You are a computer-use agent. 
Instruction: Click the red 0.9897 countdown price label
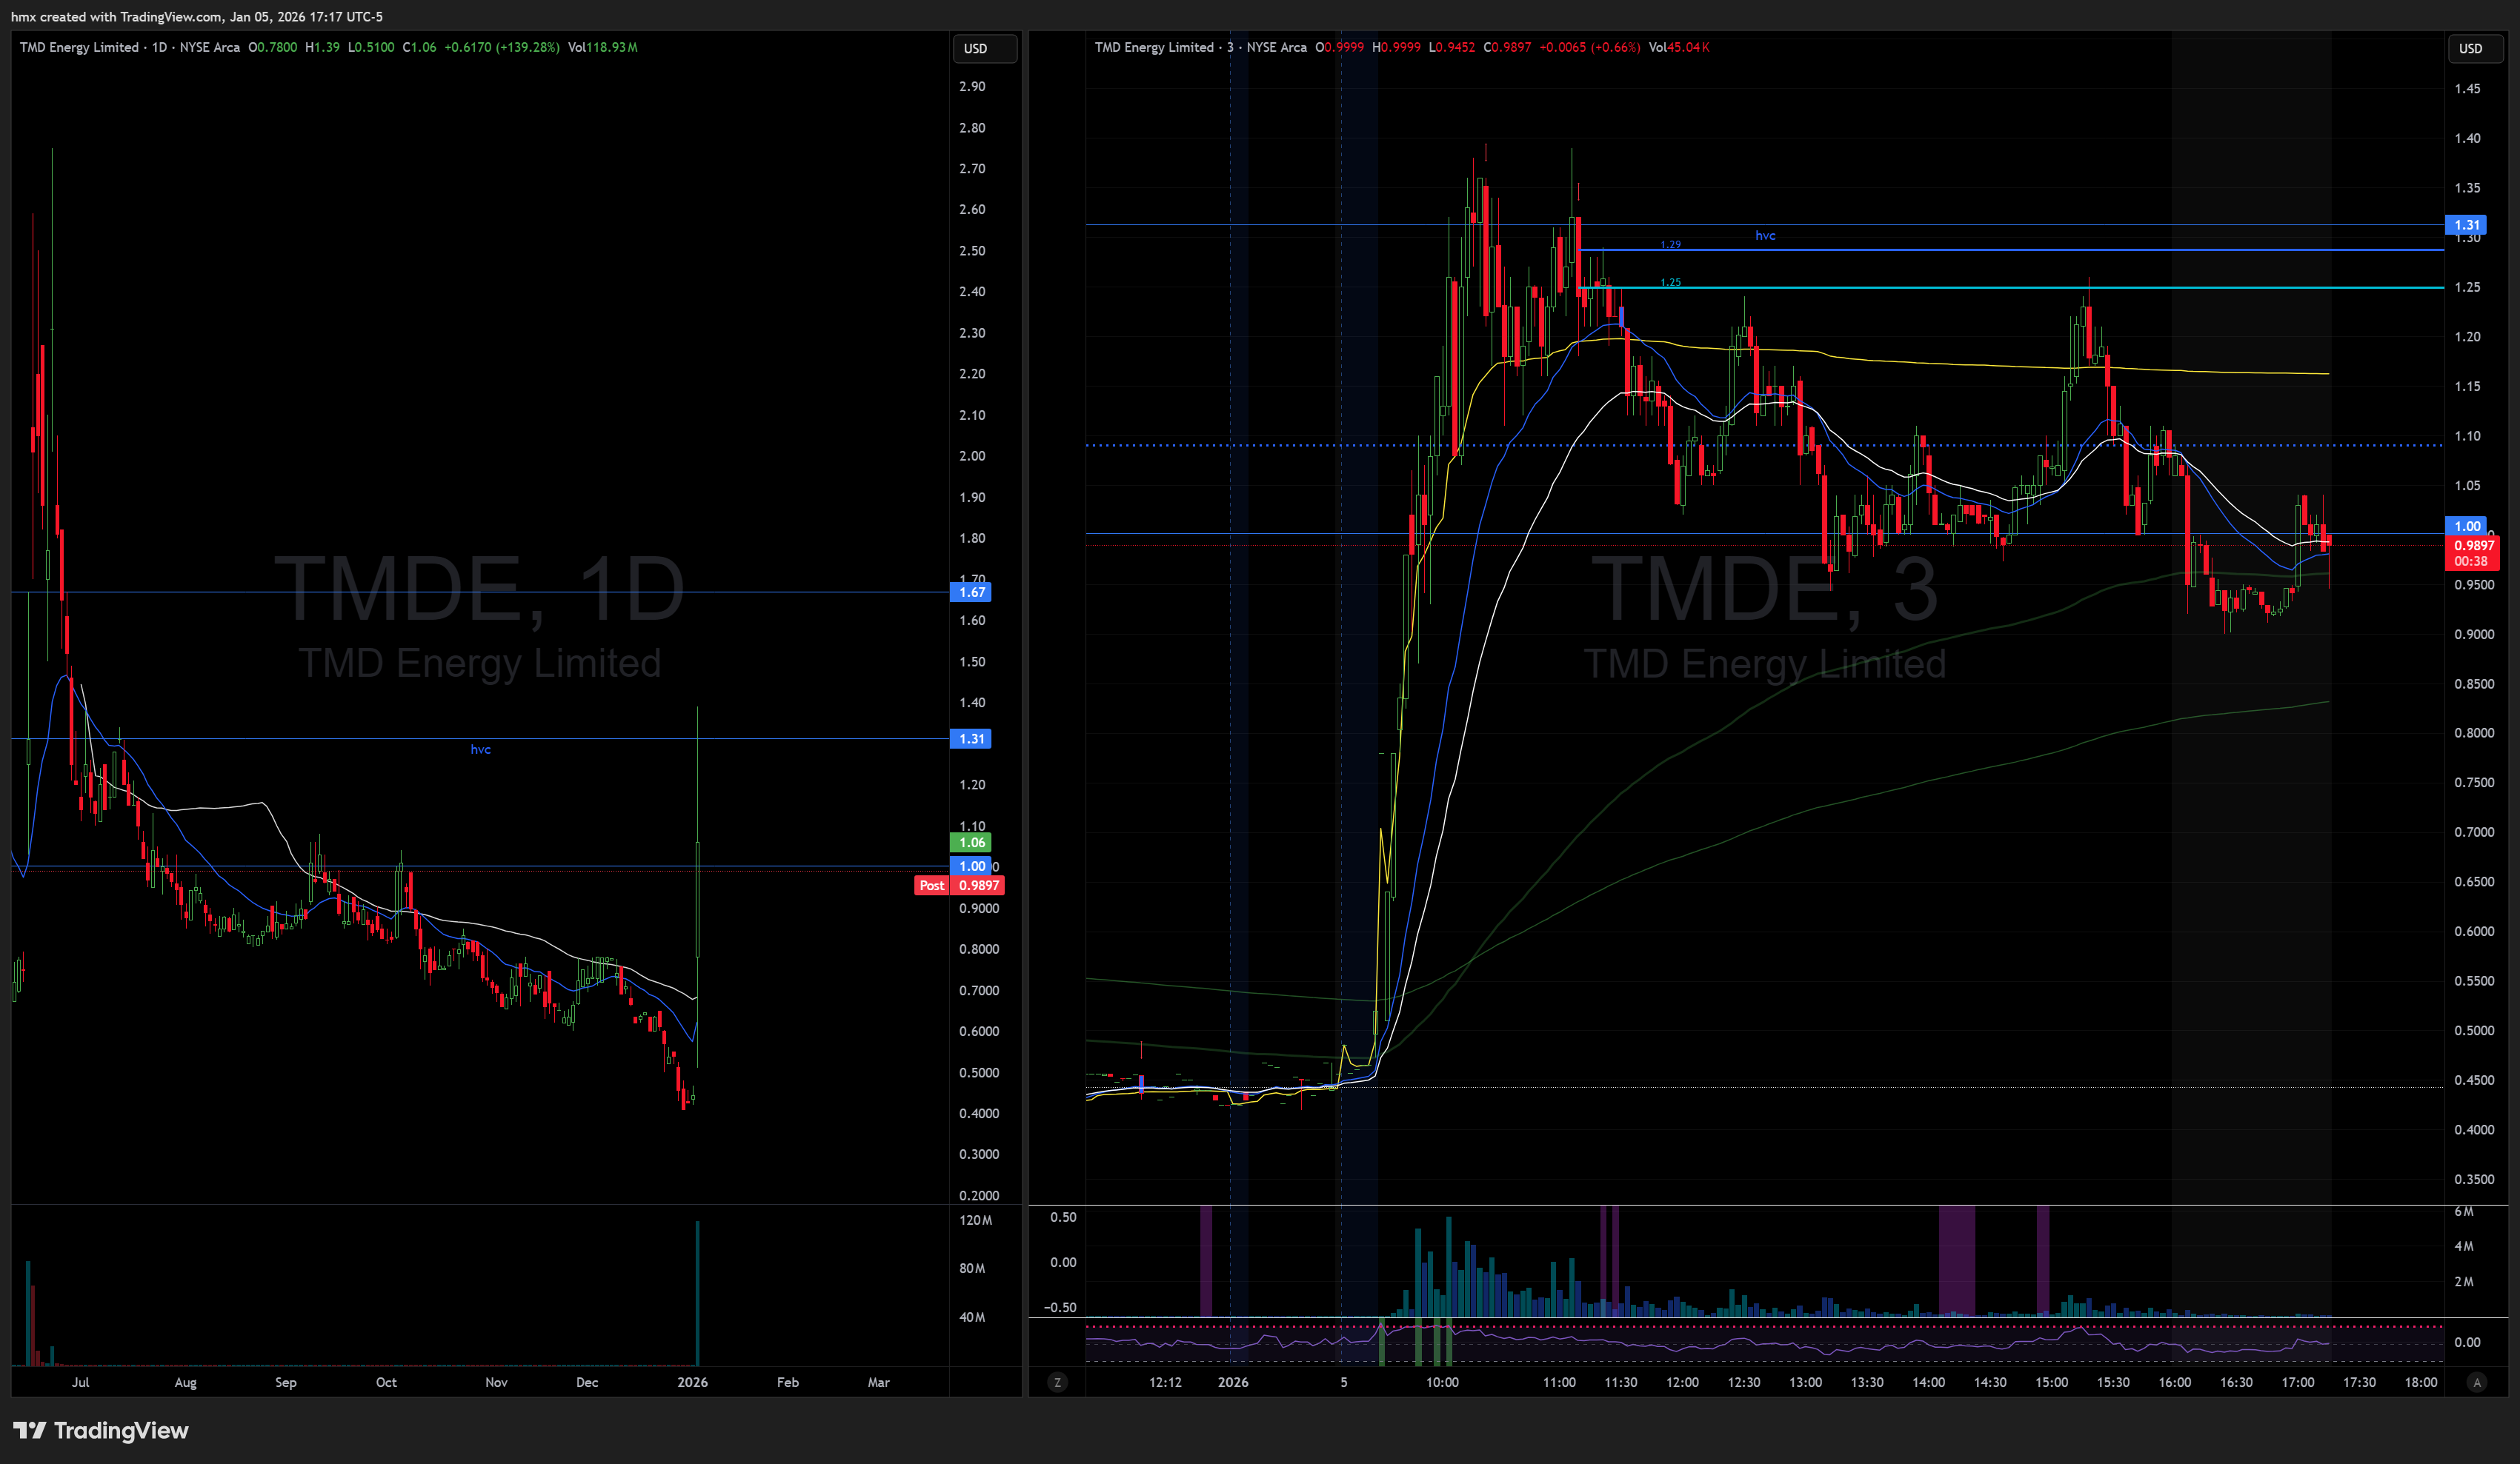[x=2472, y=552]
